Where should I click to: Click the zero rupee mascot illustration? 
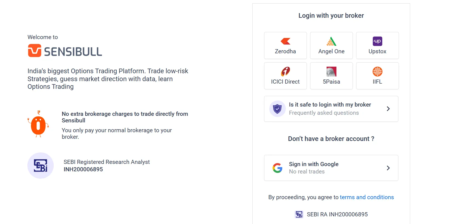[x=38, y=124]
